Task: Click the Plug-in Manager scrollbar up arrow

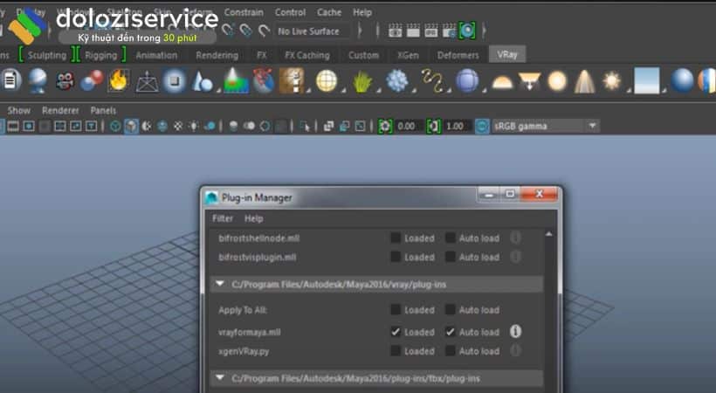Action: click(x=548, y=234)
